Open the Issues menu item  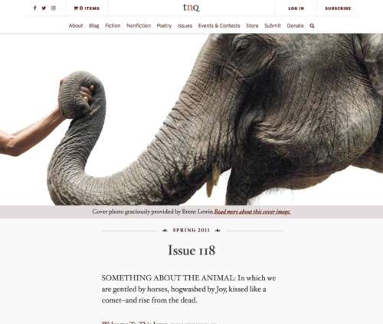[x=185, y=26]
